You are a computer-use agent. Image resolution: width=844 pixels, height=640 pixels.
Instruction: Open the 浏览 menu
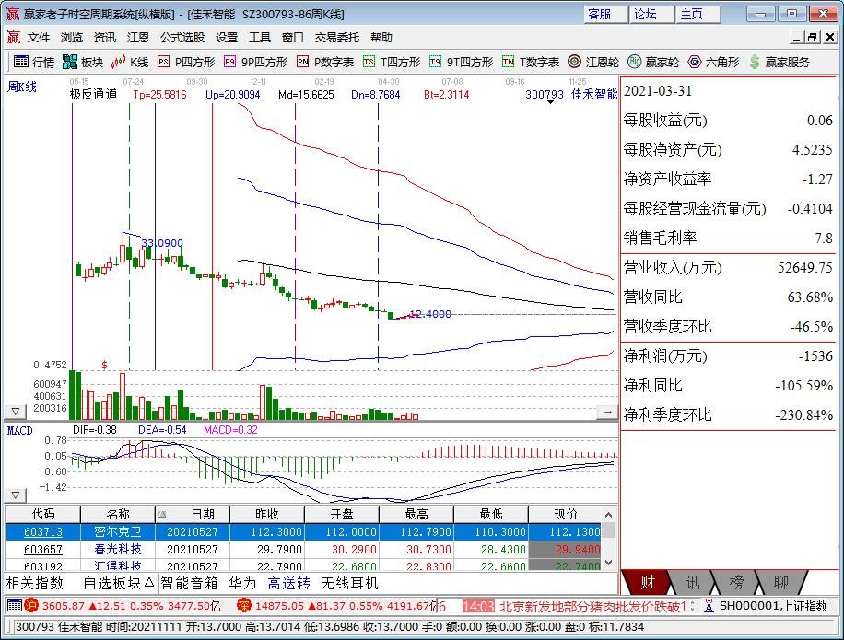(x=72, y=37)
